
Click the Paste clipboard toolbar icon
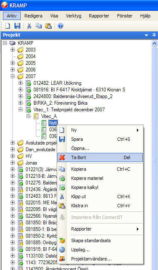tap(48, 26)
